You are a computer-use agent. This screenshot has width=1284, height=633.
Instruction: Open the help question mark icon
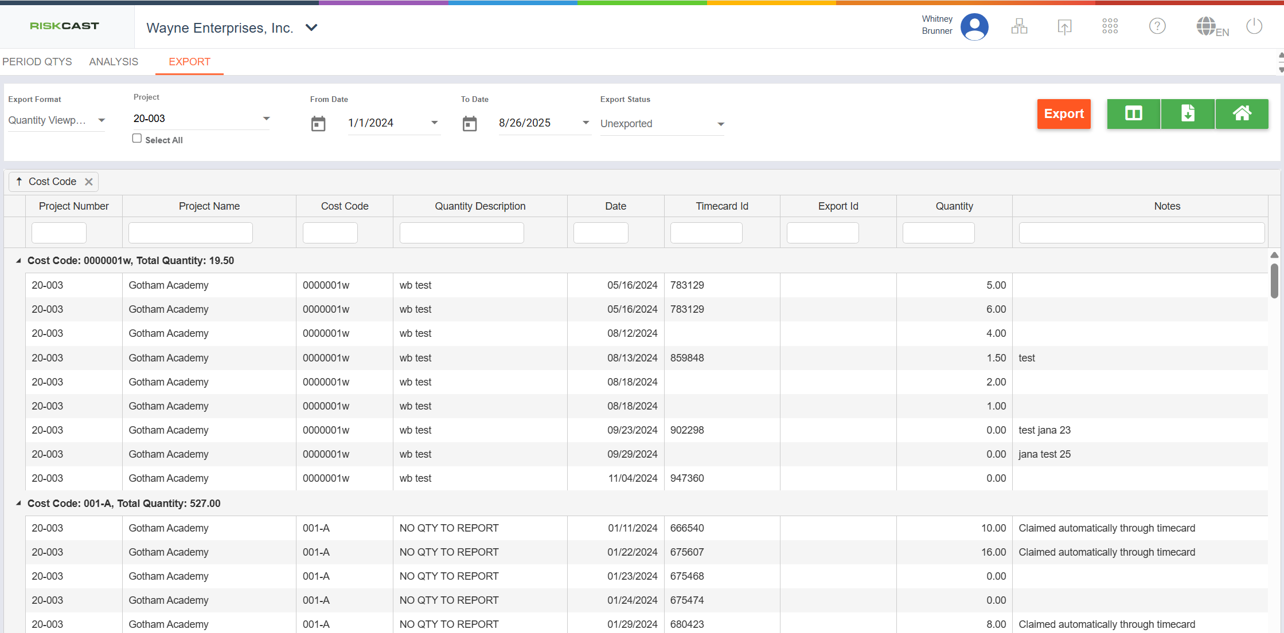click(x=1157, y=26)
